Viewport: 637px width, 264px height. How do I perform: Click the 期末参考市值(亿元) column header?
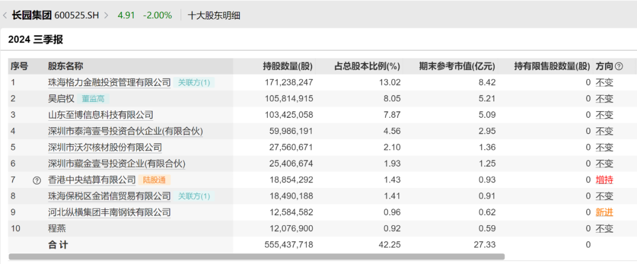point(457,66)
